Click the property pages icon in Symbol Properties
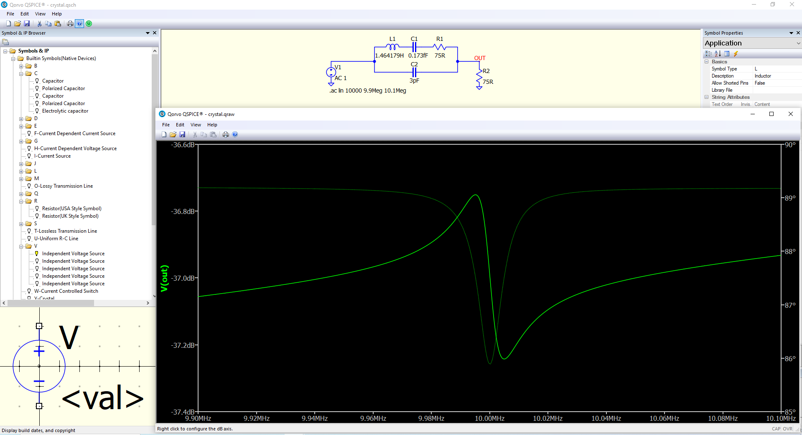 click(727, 53)
